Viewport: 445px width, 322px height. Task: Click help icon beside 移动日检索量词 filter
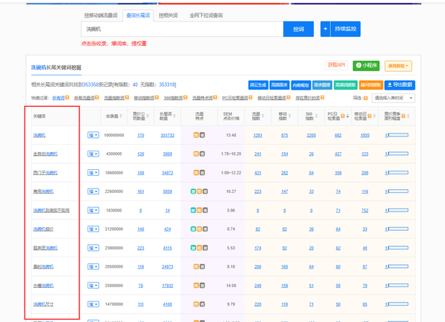[x=289, y=97]
